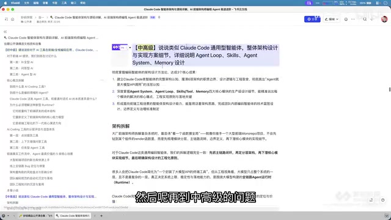The height and width of the screenshot is (220, 391).
Task: Open the 帮助 menu
Action: [x=83, y=3]
